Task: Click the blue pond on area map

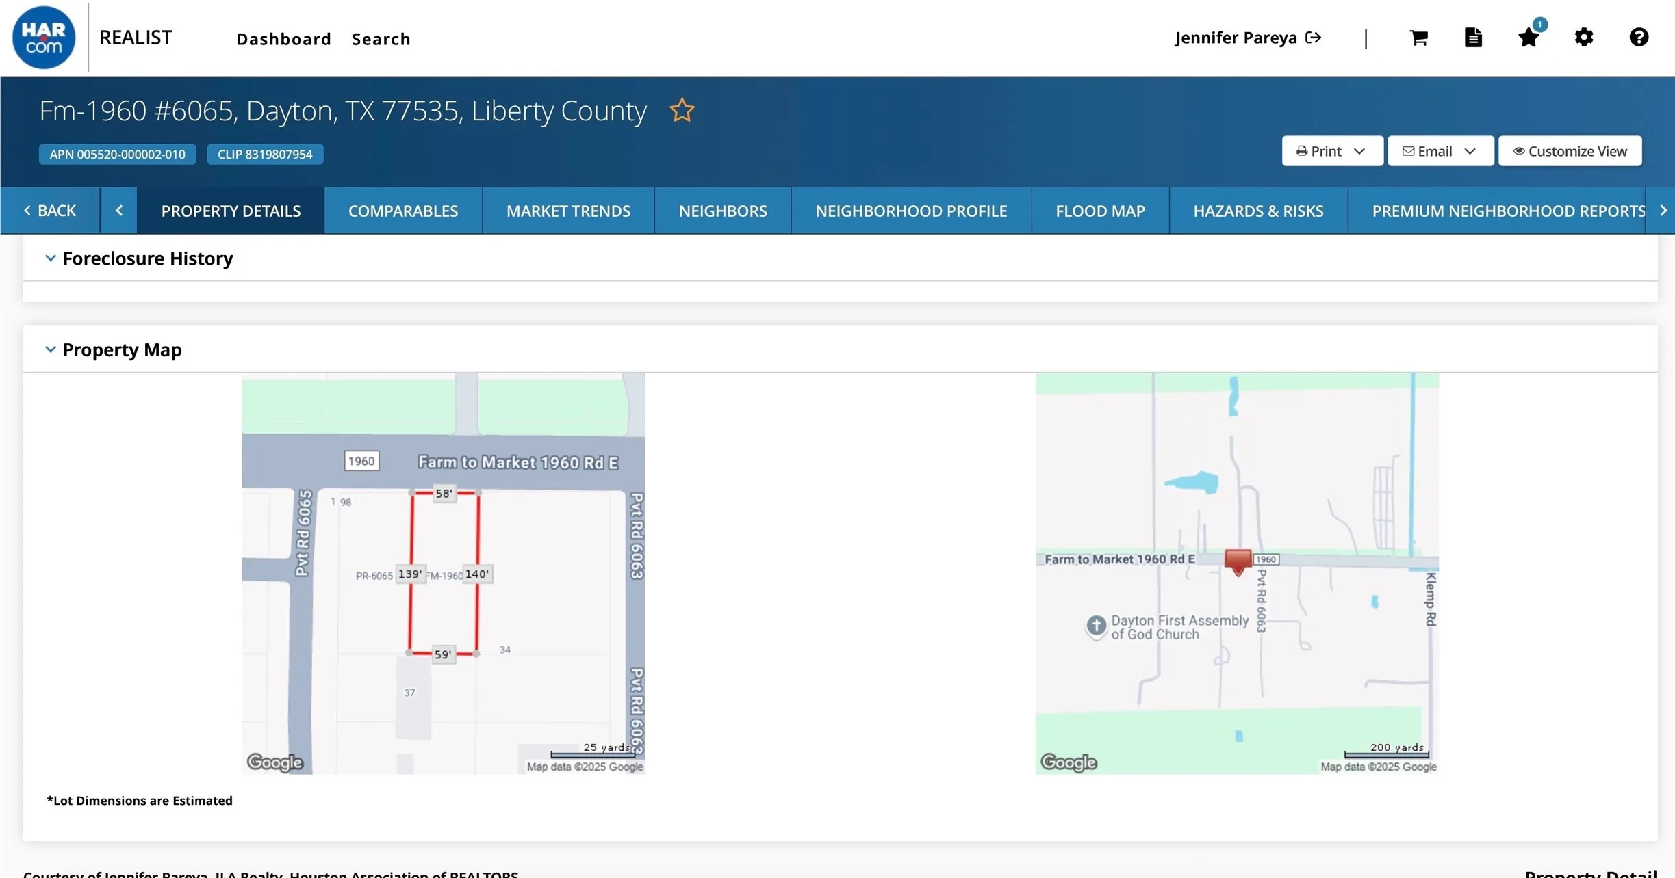Action: [x=1192, y=482]
